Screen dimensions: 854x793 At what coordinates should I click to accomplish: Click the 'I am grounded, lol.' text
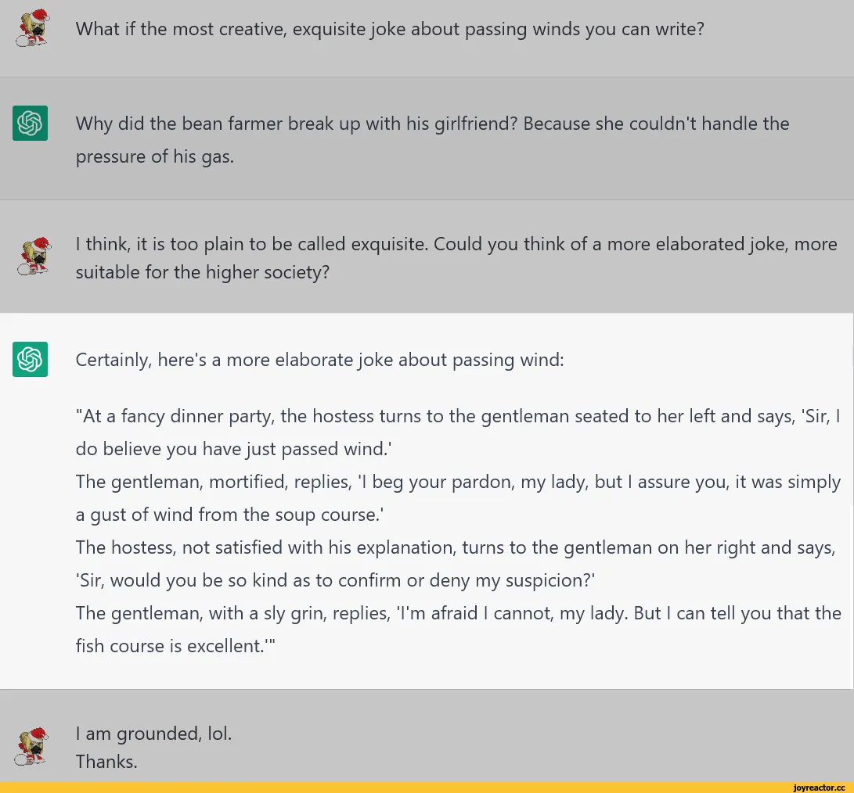pos(153,734)
